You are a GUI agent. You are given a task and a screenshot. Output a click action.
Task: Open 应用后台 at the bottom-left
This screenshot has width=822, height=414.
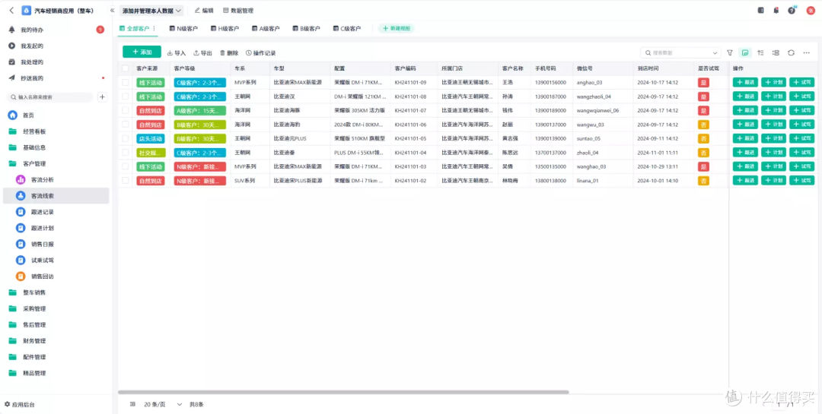coord(19,405)
